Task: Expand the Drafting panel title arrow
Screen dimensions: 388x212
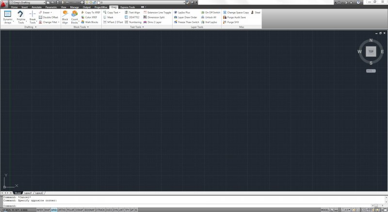Action: pyautogui.click(x=35, y=27)
